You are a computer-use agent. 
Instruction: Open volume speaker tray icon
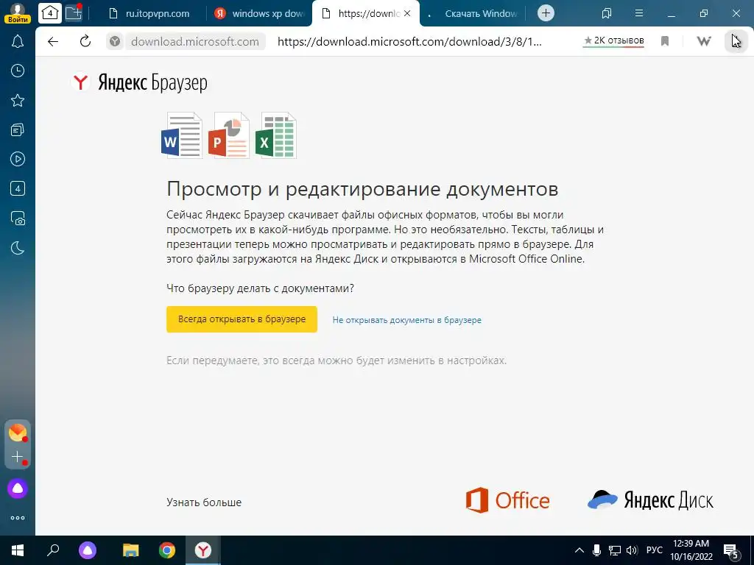pyautogui.click(x=632, y=550)
